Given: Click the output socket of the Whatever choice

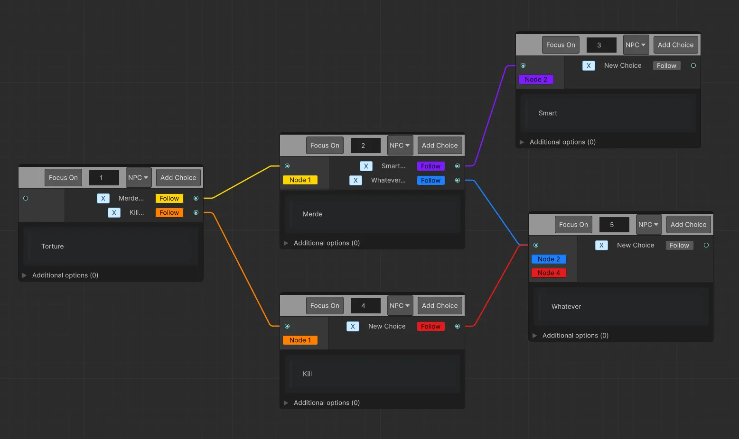Looking at the screenshot, I should pyautogui.click(x=457, y=180).
